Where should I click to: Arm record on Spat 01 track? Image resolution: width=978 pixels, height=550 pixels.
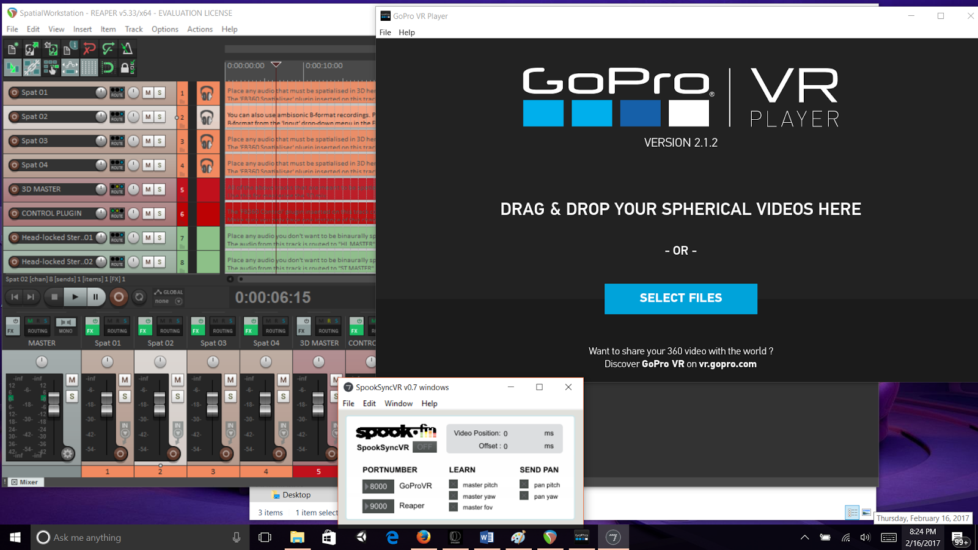coord(14,93)
